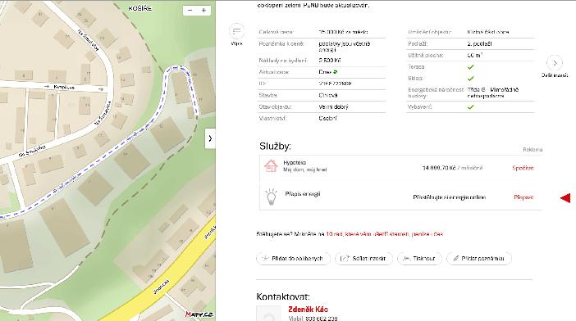Screen dimensions: 576x321
Task: Open contact Zdeněk Kác profile
Action: [308, 310]
